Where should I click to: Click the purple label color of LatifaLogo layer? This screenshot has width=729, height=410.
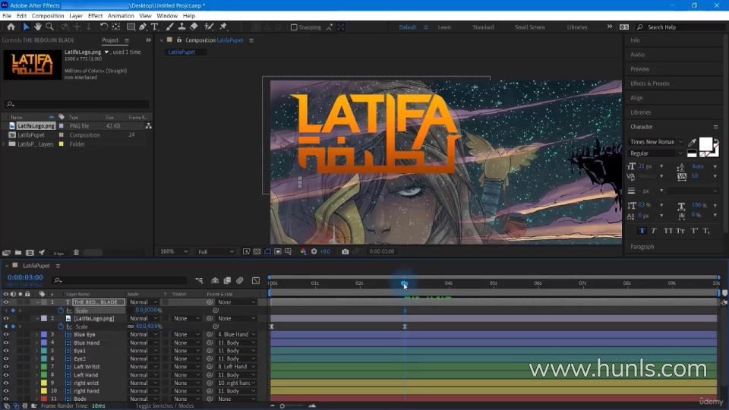point(44,318)
